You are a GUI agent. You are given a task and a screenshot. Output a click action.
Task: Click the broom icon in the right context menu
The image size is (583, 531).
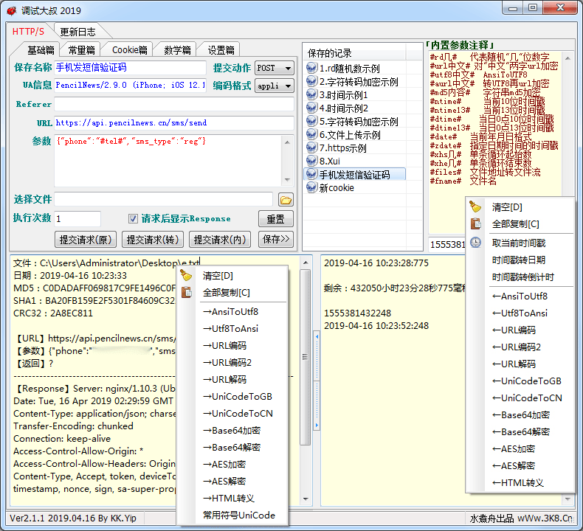coord(476,206)
